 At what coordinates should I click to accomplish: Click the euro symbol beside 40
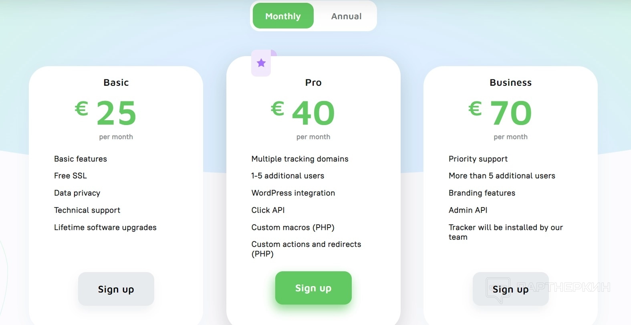(x=278, y=109)
